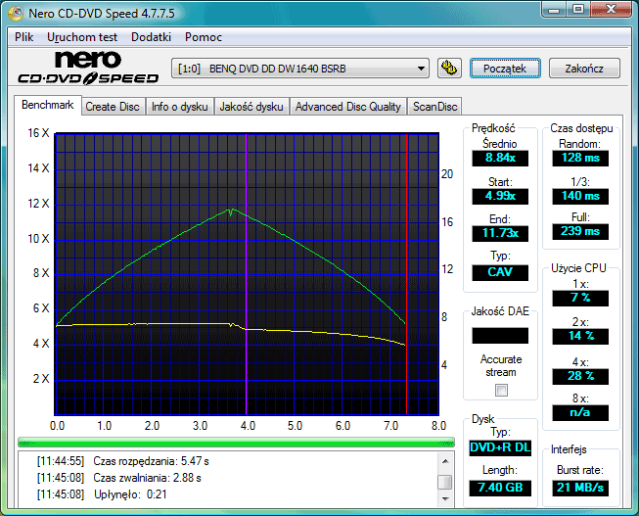This screenshot has height=516, width=639.
Task: Close the Nero CD-DVD Speed window
Action: tap(611, 10)
